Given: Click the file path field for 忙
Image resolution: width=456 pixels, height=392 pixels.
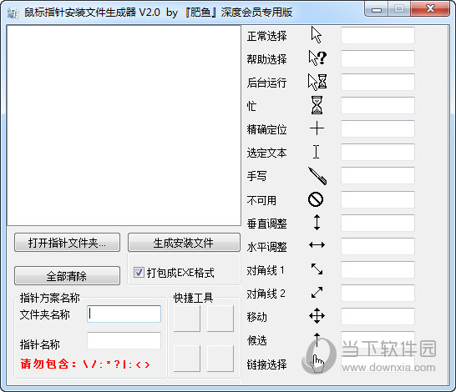Looking at the screenshot, I should click(377, 105).
